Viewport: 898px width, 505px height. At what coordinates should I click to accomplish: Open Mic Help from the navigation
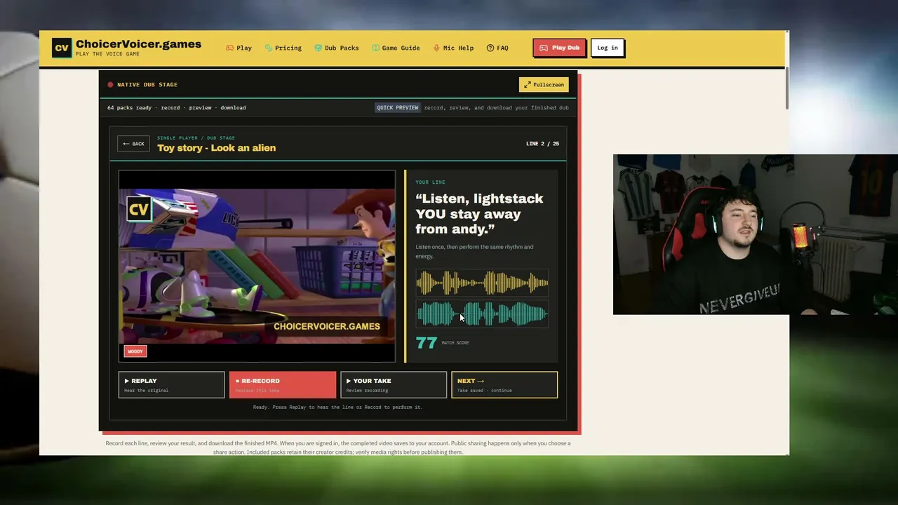tap(453, 48)
